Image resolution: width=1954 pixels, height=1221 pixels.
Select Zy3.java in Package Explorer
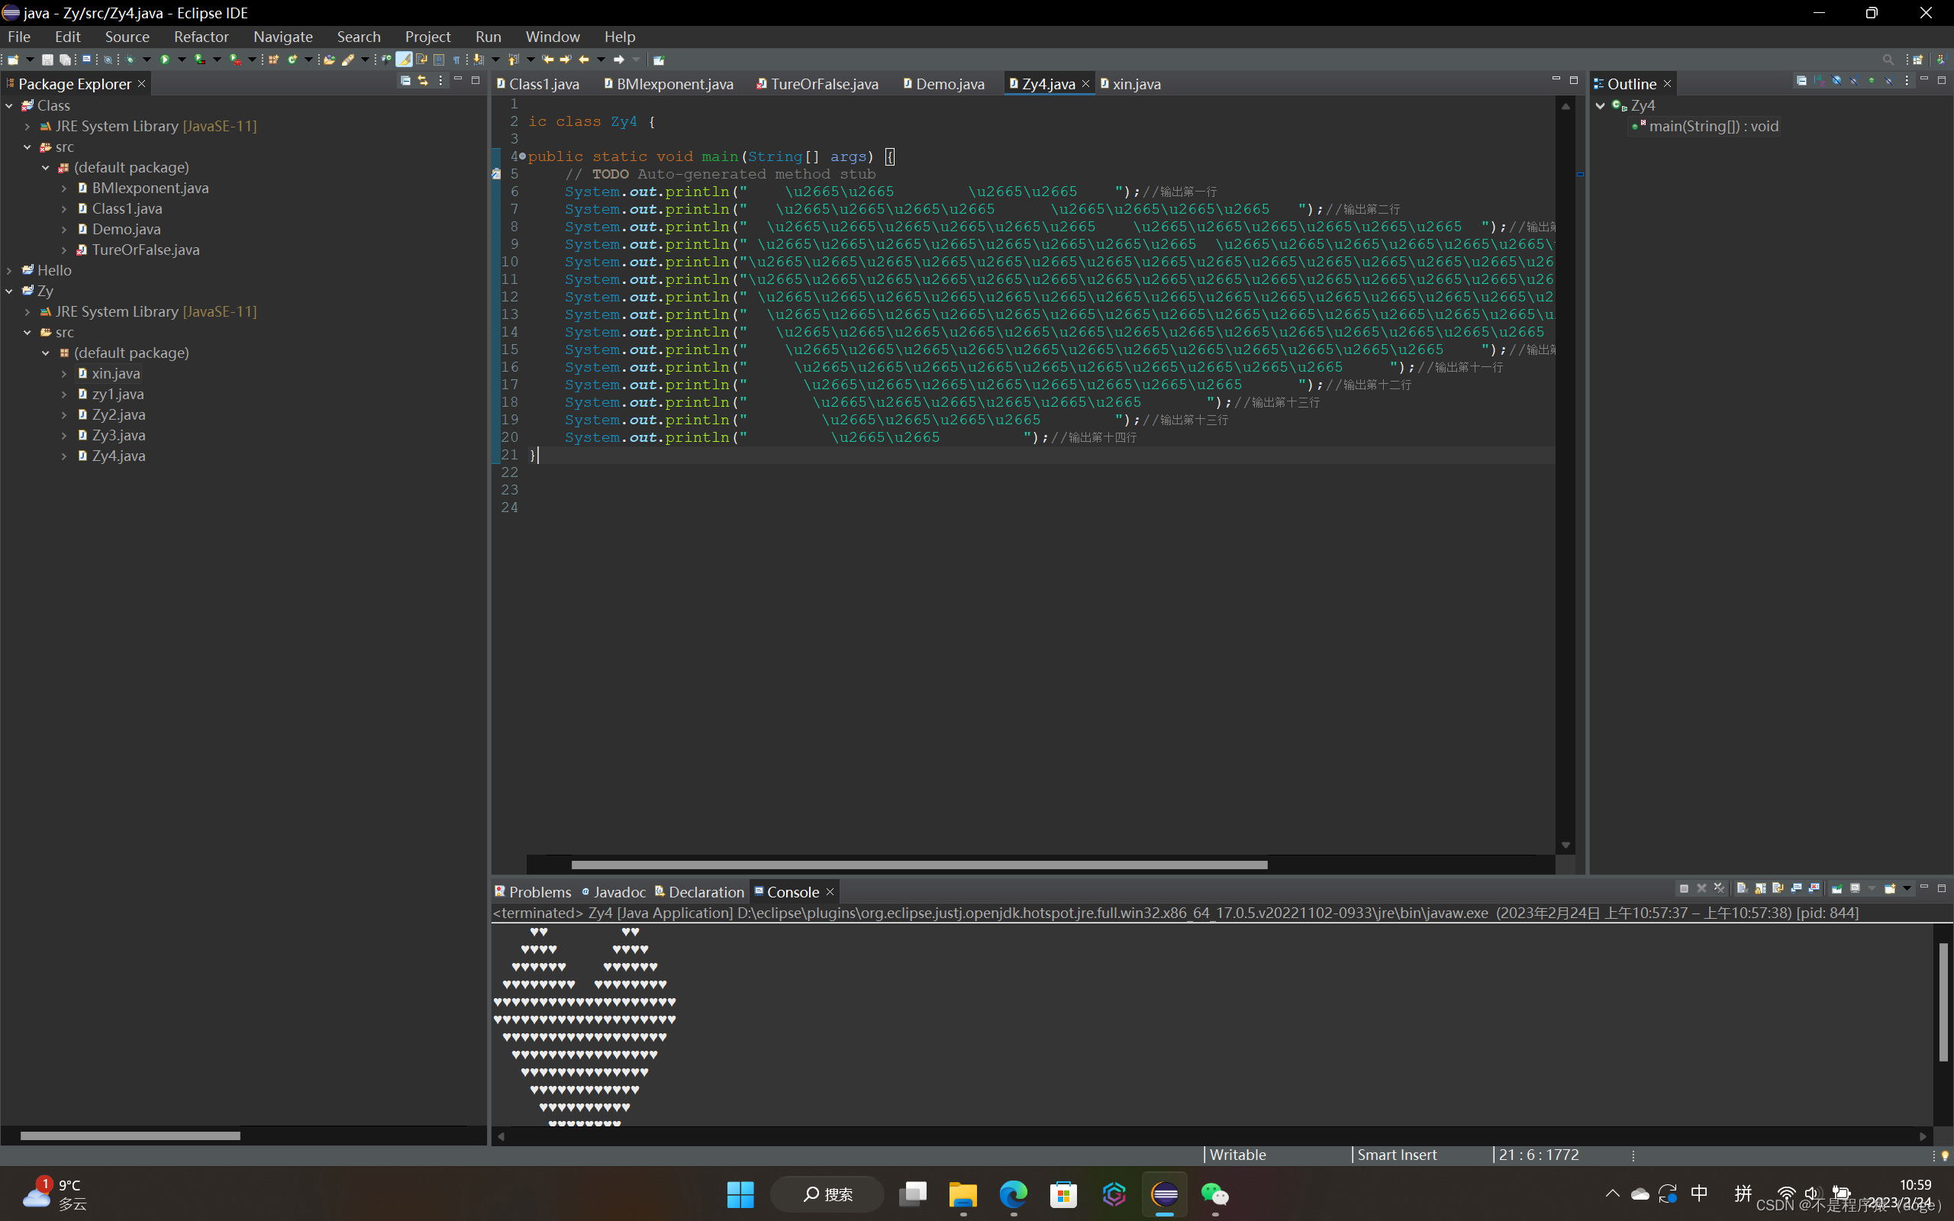[x=119, y=435]
